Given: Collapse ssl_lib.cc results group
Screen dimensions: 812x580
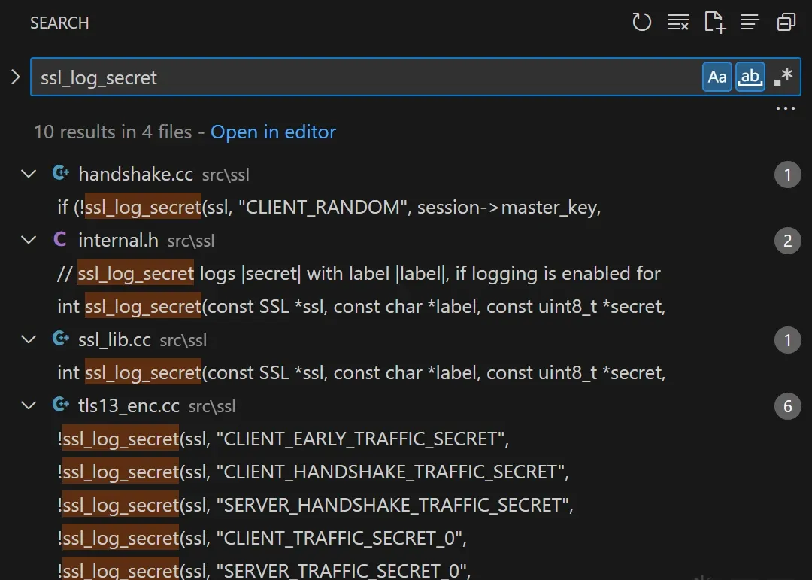Looking at the screenshot, I should 29,340.
